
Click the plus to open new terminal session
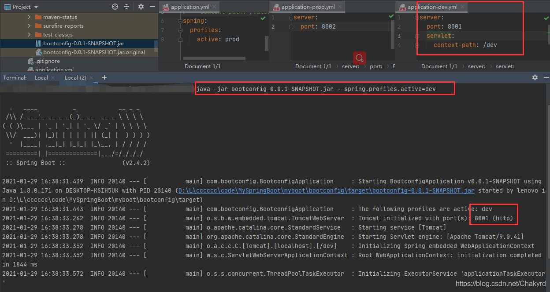(104, 77)
